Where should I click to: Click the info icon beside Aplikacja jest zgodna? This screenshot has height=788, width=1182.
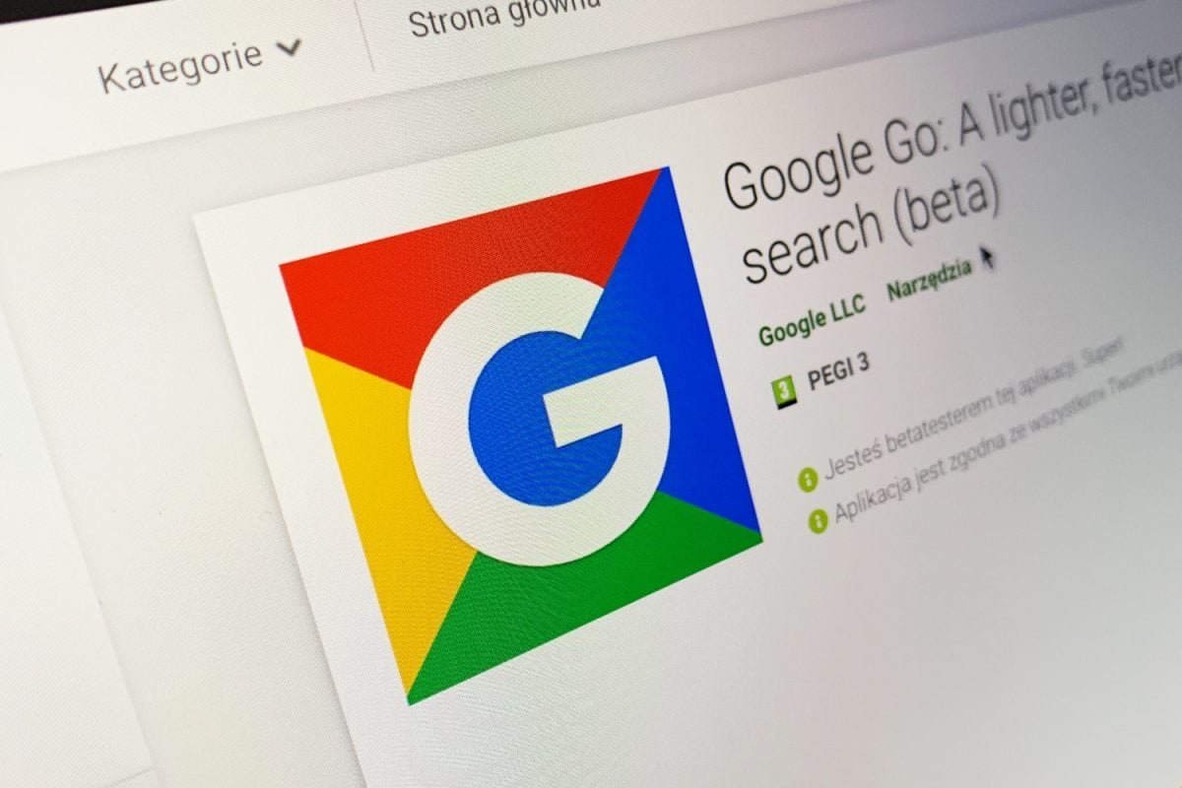click(x=817, y=520)
